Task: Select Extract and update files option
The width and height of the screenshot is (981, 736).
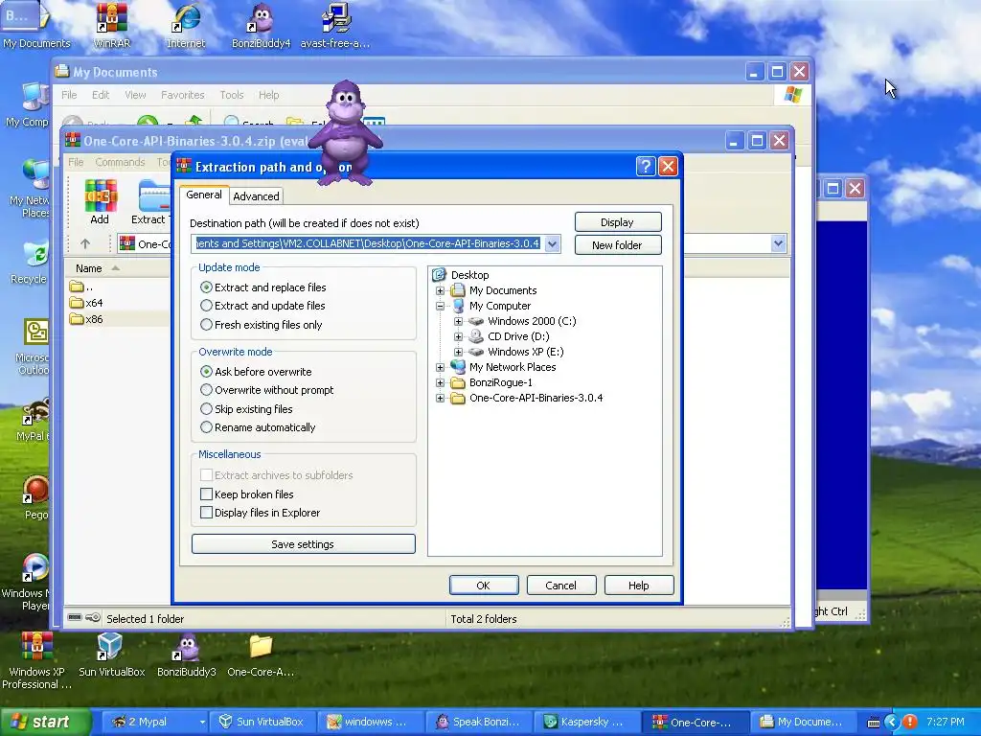Action: click(206, 306)
